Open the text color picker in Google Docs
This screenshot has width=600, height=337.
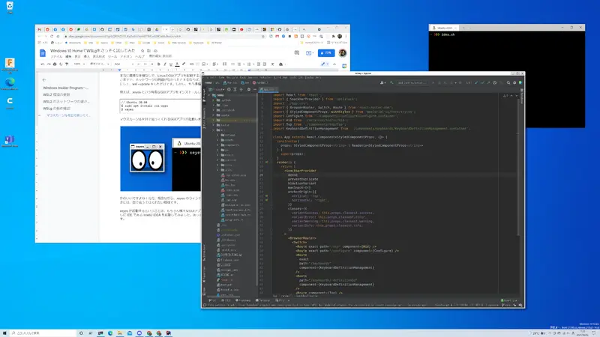pos(177,64)
